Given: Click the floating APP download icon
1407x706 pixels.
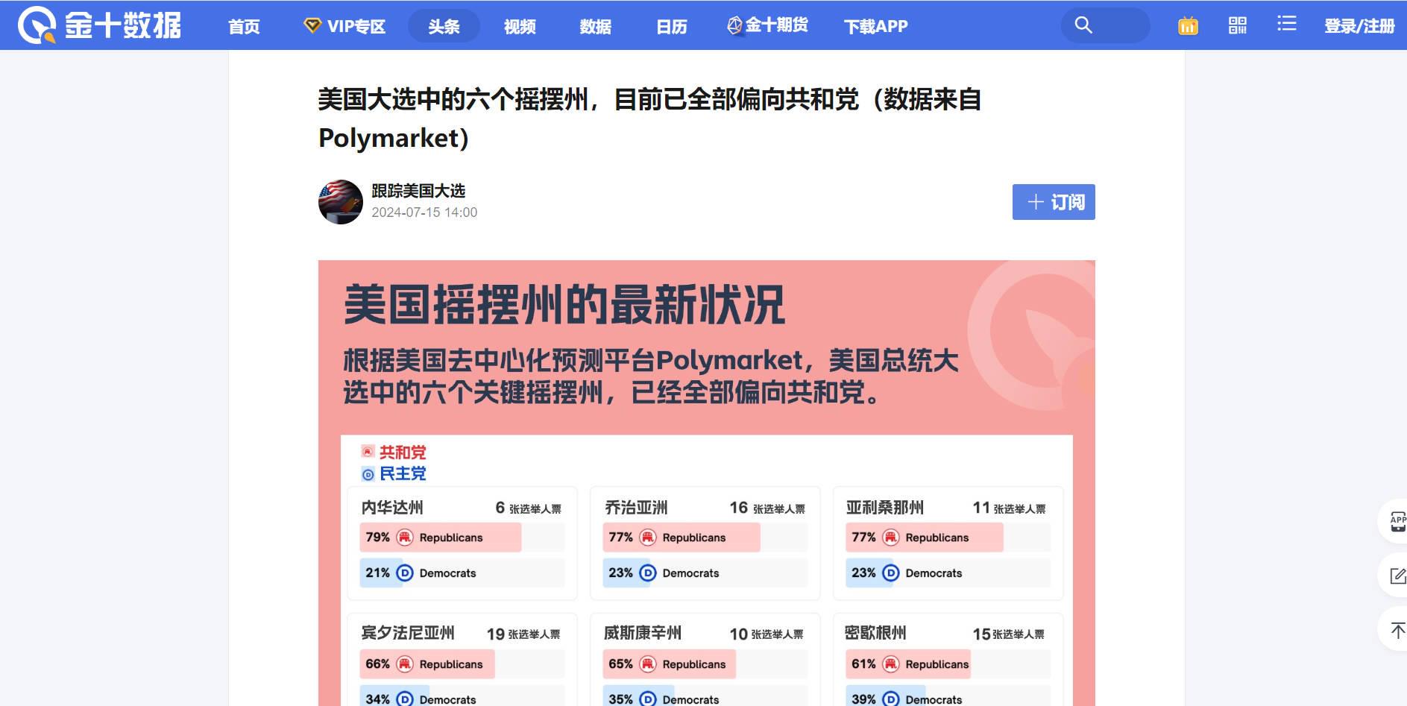Looking at the screenshot, I should click(1396, 521).
